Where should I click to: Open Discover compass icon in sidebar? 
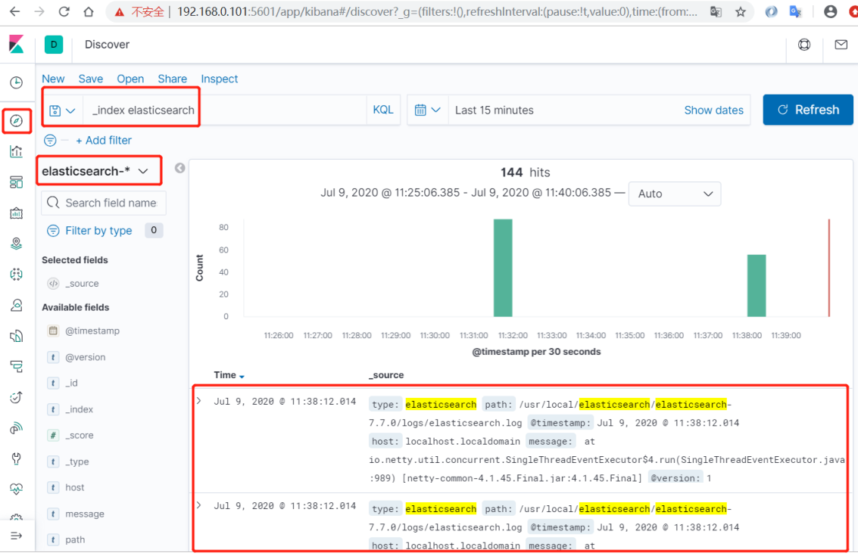coord(17,121)
